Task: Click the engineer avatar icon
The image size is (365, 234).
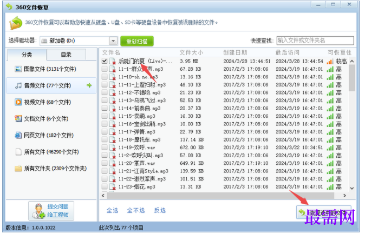Action: tap(38, 211)
